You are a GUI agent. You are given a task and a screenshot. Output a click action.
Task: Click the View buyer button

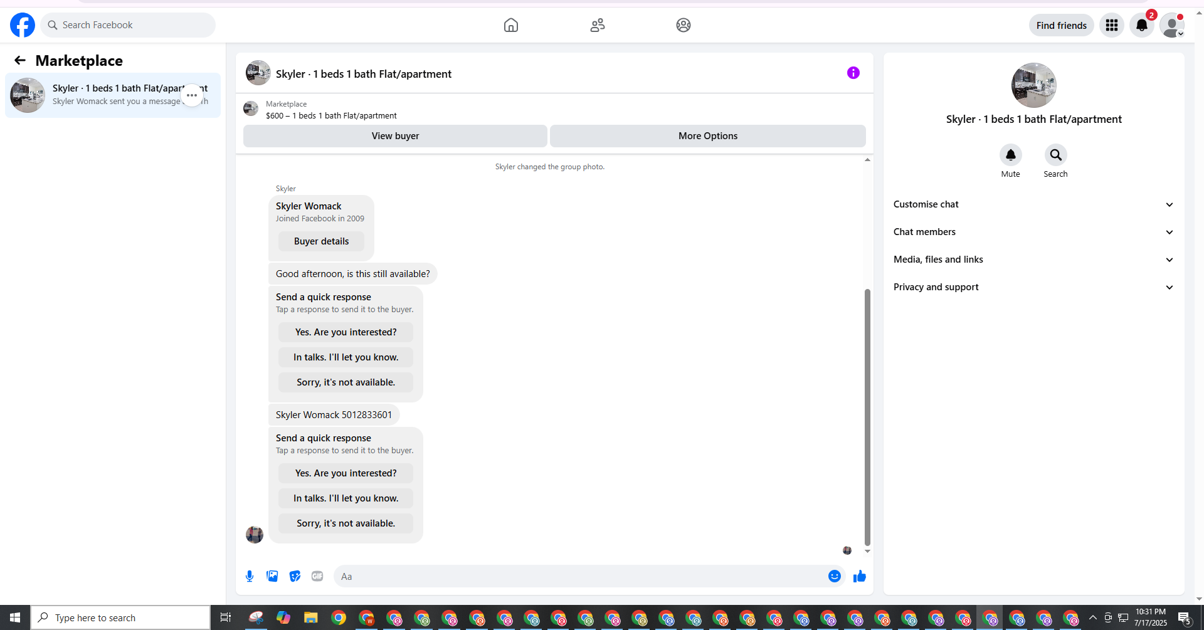[x=395, y=136]
